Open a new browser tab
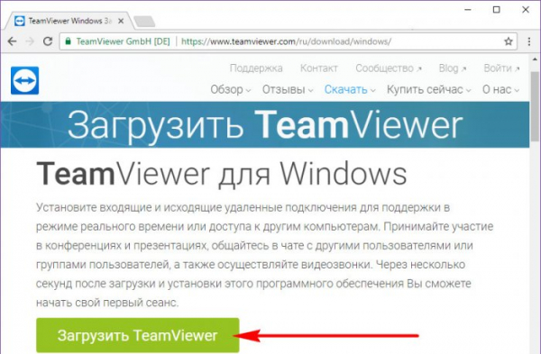This screenshot has width=541, height=354. point(144,22)
